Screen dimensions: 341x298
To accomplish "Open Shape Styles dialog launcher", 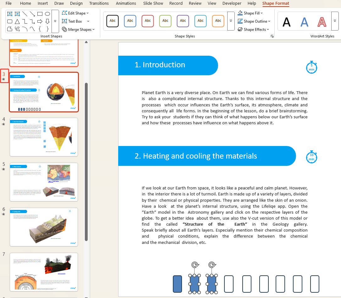I will coord(272,36).
